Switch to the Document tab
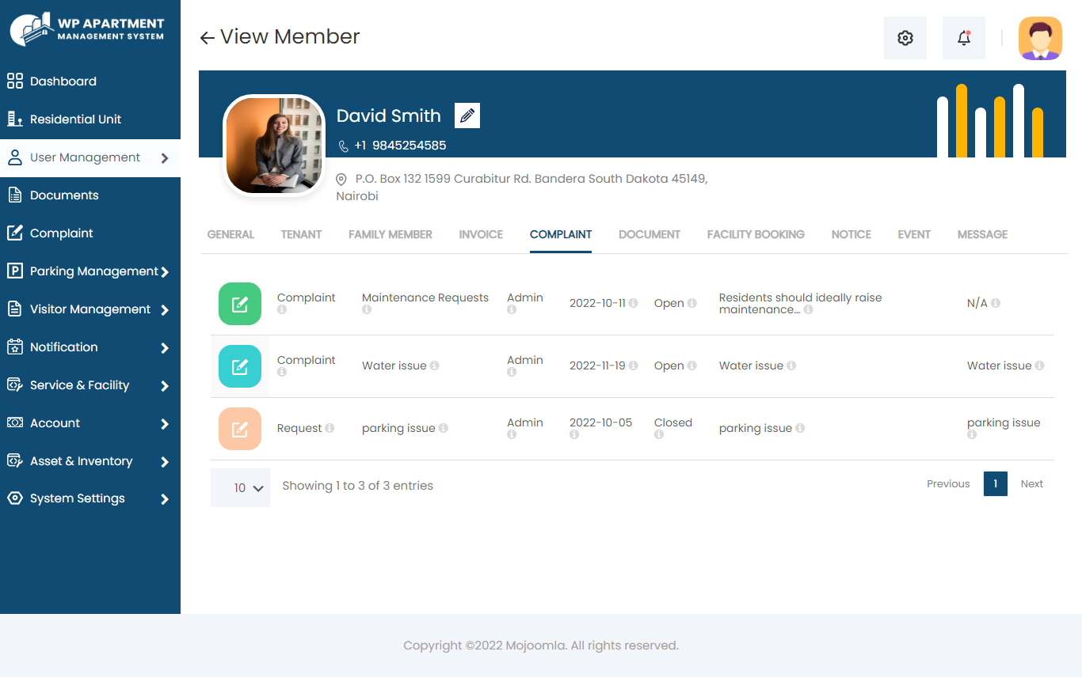Image resolution: width=1082 pixels, height=678 pixels. tap(650, 235)
